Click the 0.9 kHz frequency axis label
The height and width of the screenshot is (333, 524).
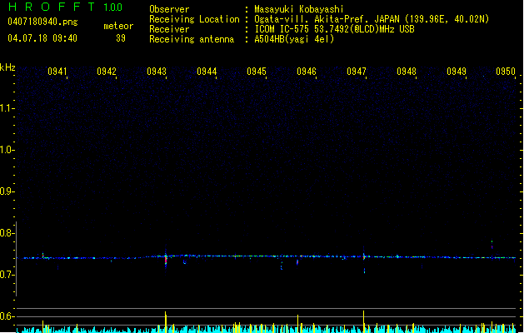[x=6, y=191]
